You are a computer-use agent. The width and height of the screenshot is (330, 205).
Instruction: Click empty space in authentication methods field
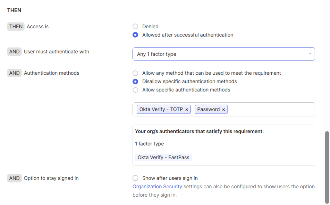[271, 109]
